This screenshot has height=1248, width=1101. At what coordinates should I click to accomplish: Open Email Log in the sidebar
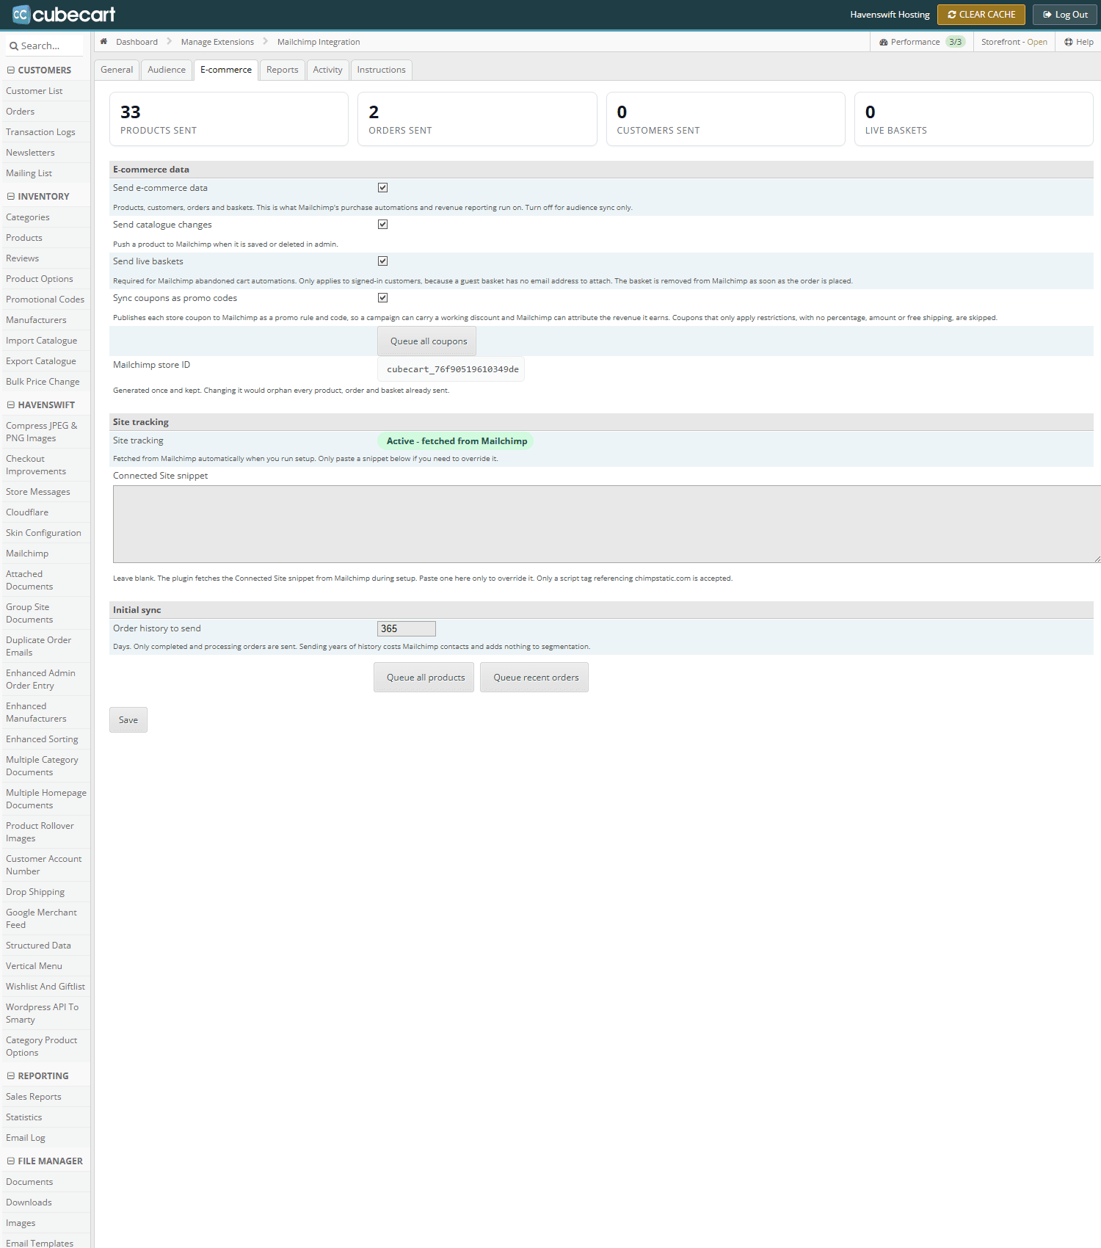click(x=26, y=1138)
